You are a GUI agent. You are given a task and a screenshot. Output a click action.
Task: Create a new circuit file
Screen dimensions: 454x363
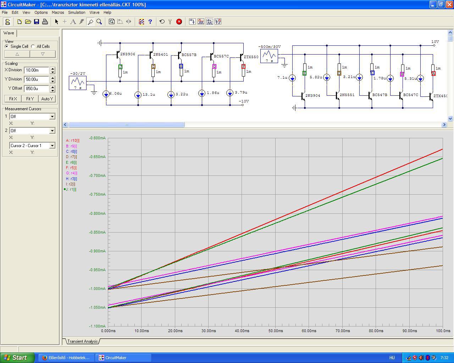[20, 22]
